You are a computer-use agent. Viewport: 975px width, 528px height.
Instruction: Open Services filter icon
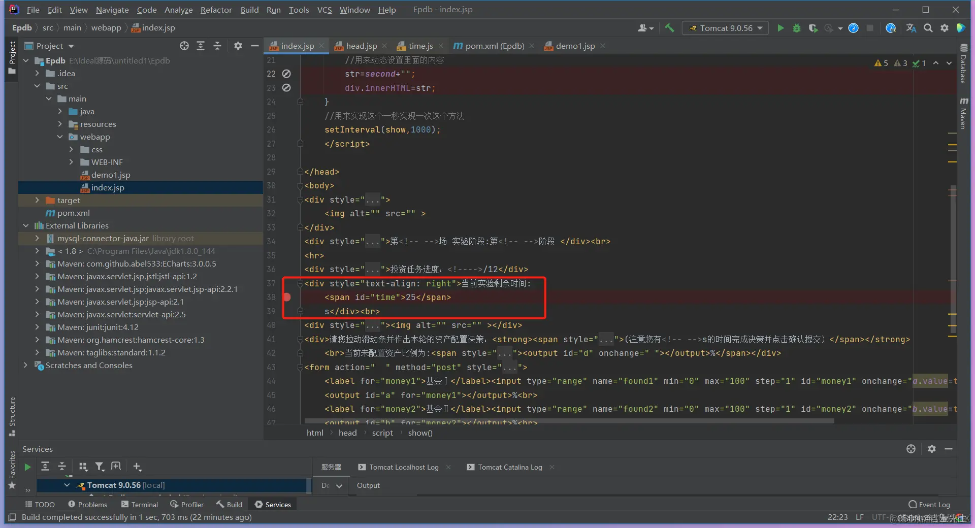click(100, 467)
